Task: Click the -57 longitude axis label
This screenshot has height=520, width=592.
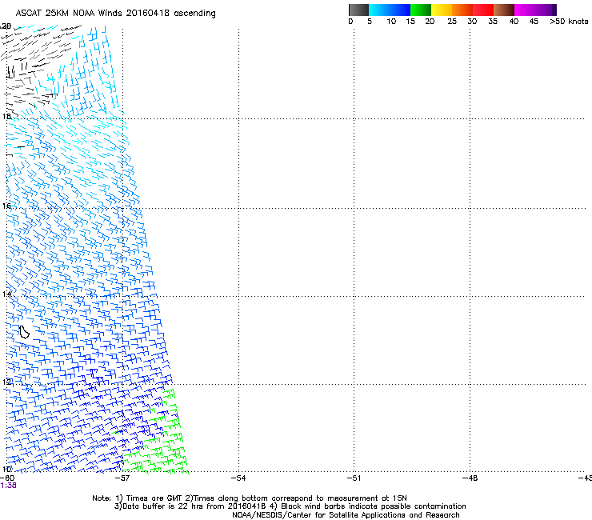Action: tap(122, 478)
